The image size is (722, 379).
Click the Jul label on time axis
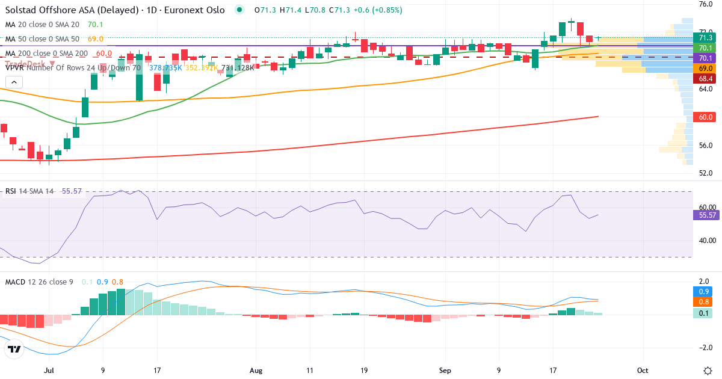pyautogui.click(x=49, y=370)
